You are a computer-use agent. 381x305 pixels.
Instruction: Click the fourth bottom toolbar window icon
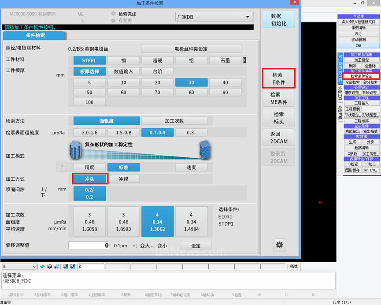66,267
